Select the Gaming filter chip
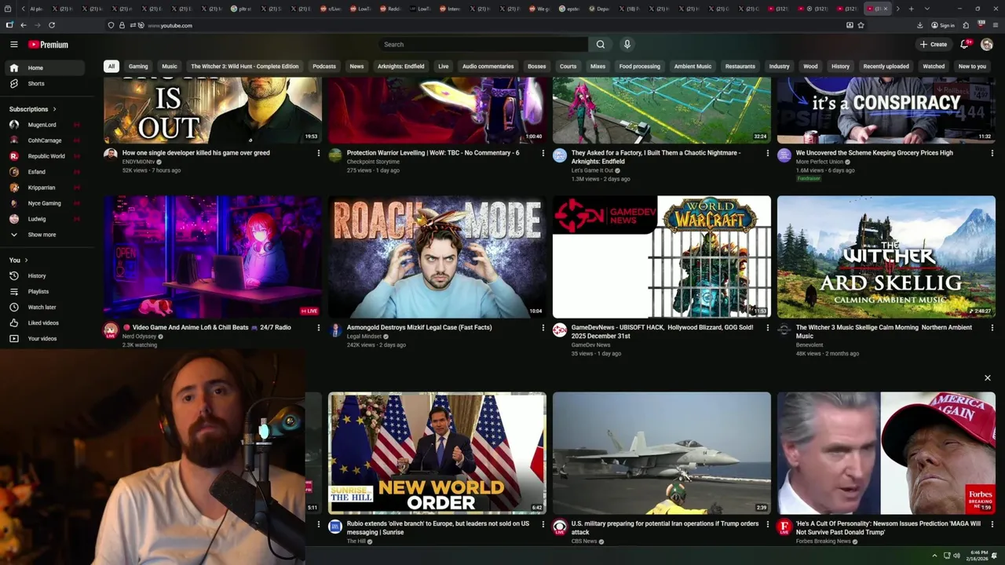 [138, 66]
